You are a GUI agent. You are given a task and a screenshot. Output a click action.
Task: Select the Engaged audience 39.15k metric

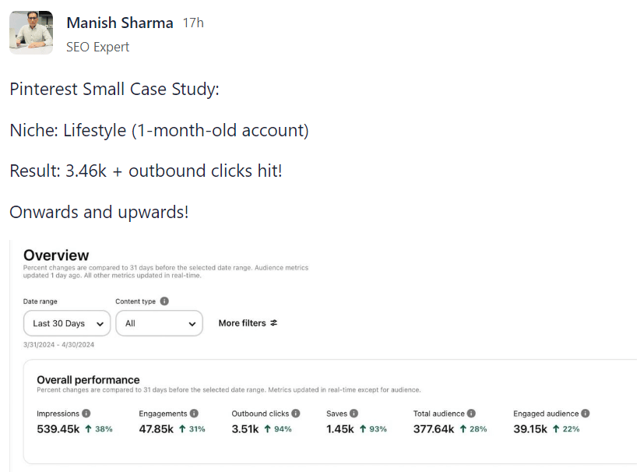point(531,429)
